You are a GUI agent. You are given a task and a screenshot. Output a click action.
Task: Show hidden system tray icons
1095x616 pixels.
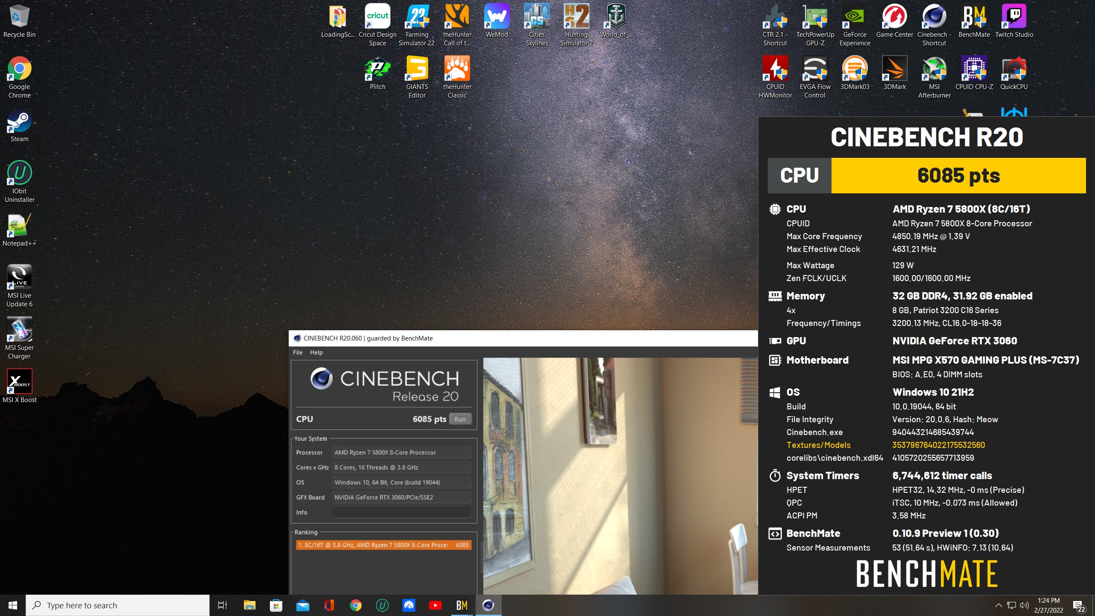pyautogui.click(x=998, y=605)
